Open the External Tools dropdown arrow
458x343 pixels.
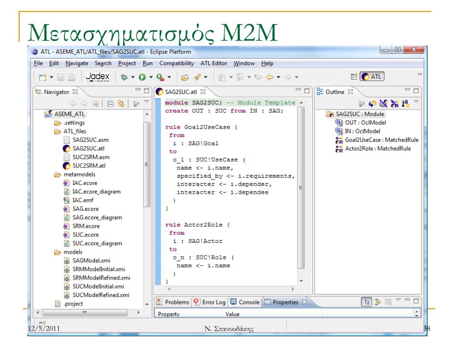(x=169, y=77)
